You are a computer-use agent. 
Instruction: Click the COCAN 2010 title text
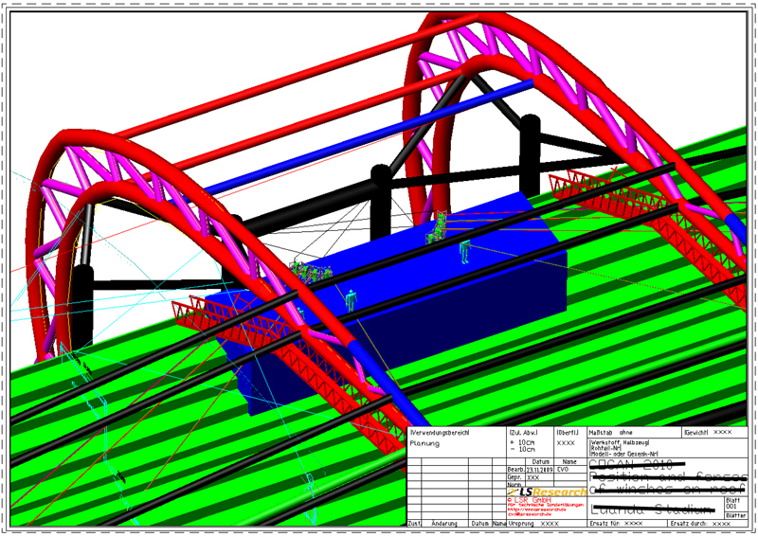click(631, 465)
